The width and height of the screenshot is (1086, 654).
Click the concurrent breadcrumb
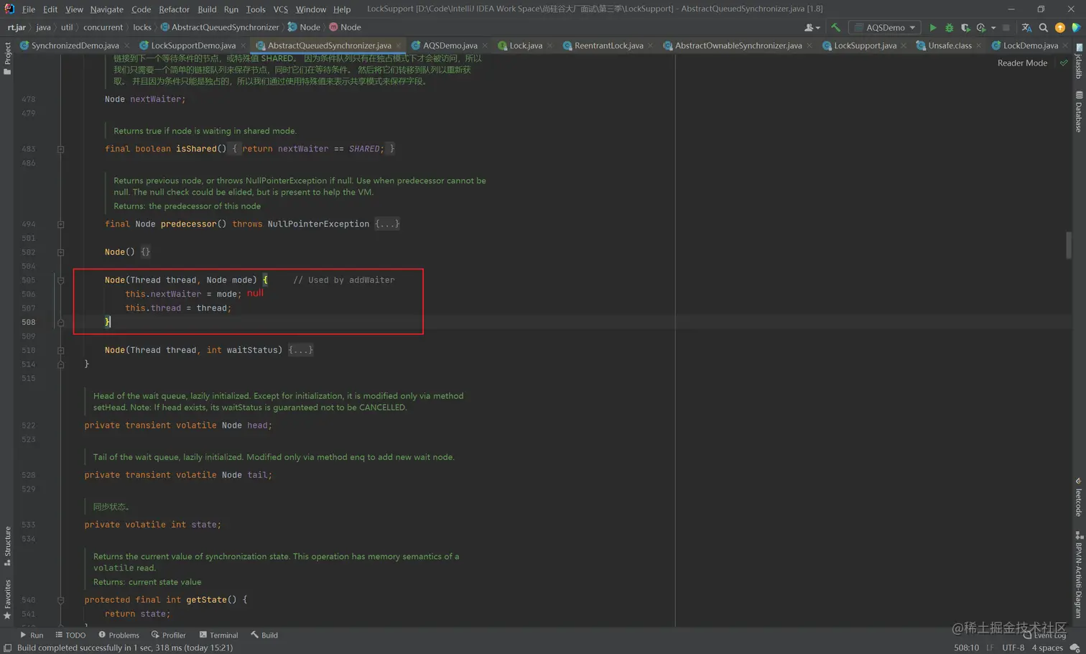pyautogui.click(x=103, y=27)
